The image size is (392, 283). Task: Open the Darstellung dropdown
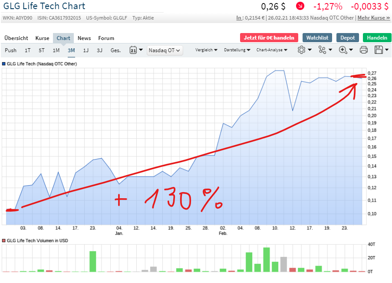[237, 50]
